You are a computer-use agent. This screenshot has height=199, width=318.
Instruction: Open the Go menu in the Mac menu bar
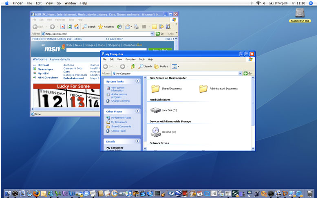pos(58,3)
